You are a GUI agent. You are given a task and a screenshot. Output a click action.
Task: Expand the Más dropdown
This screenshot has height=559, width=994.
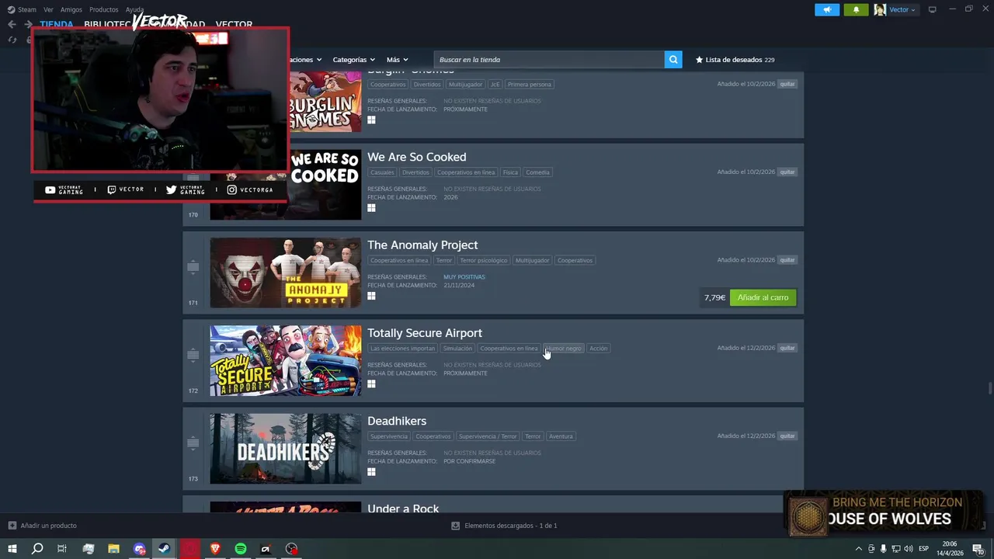[x=397, y=60]
